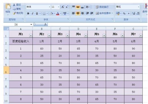This screenshot has width=148, height=104.
Task: Open filter dropdown for 列4
Action: [x=86, y=36]
